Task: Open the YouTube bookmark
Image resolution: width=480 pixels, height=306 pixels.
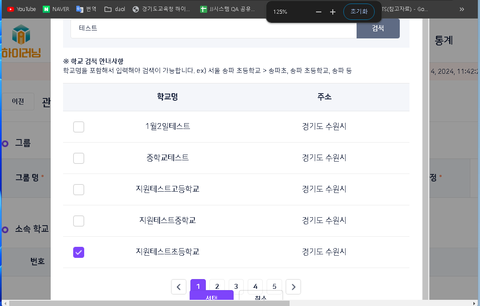Action: coord(21,9)
